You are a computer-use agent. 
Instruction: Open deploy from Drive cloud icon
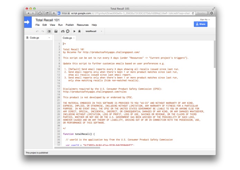point(63,31)
